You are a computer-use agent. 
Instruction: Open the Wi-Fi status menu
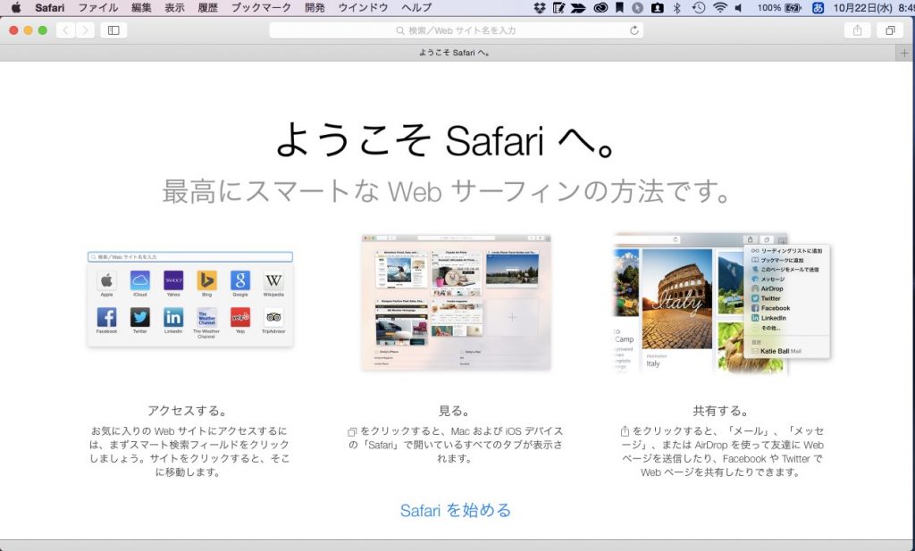(720, 7)
